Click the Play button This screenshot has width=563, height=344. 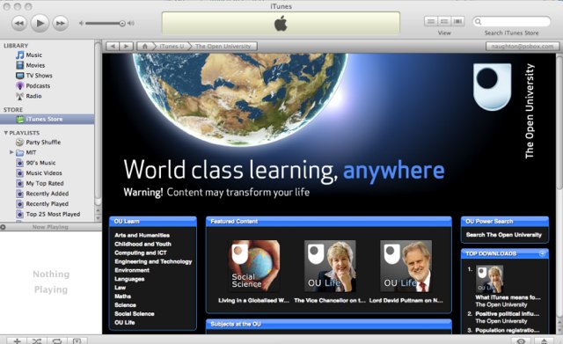point(40,24)
